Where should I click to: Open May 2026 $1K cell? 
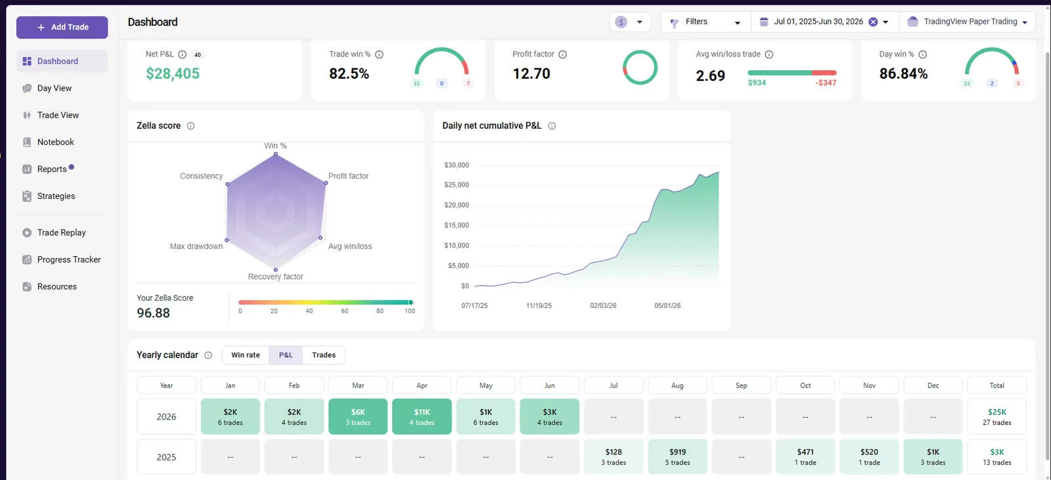pos(486,417)
